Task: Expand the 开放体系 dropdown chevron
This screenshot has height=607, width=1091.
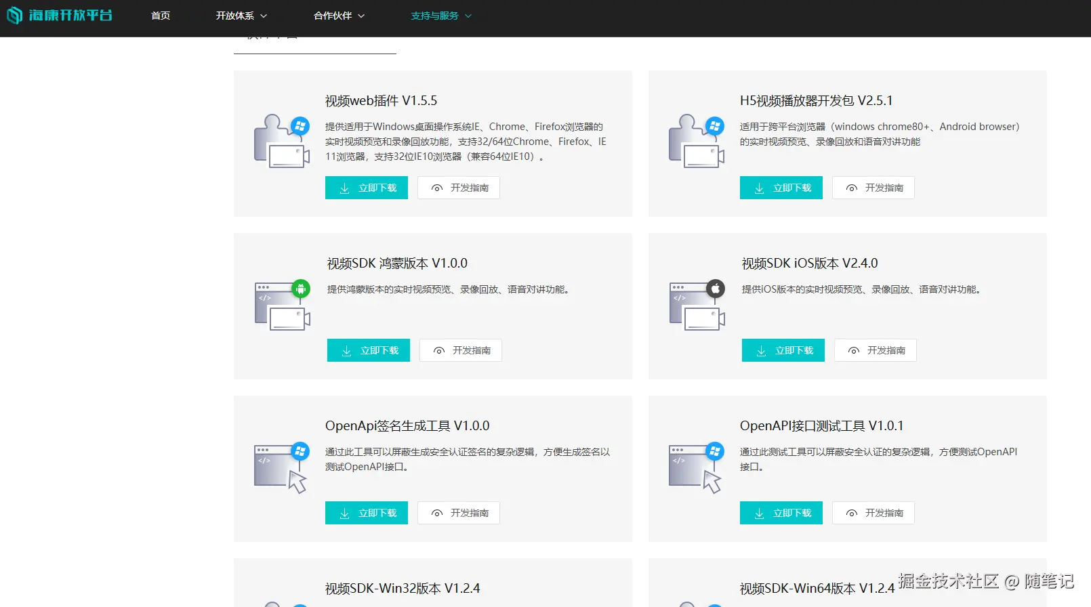Action: (x=264, y=16)
